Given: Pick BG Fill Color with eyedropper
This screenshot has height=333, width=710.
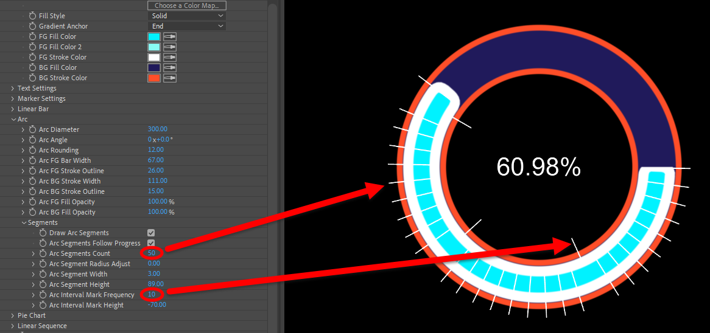Looking at the screenshot, I should point(170,68).
